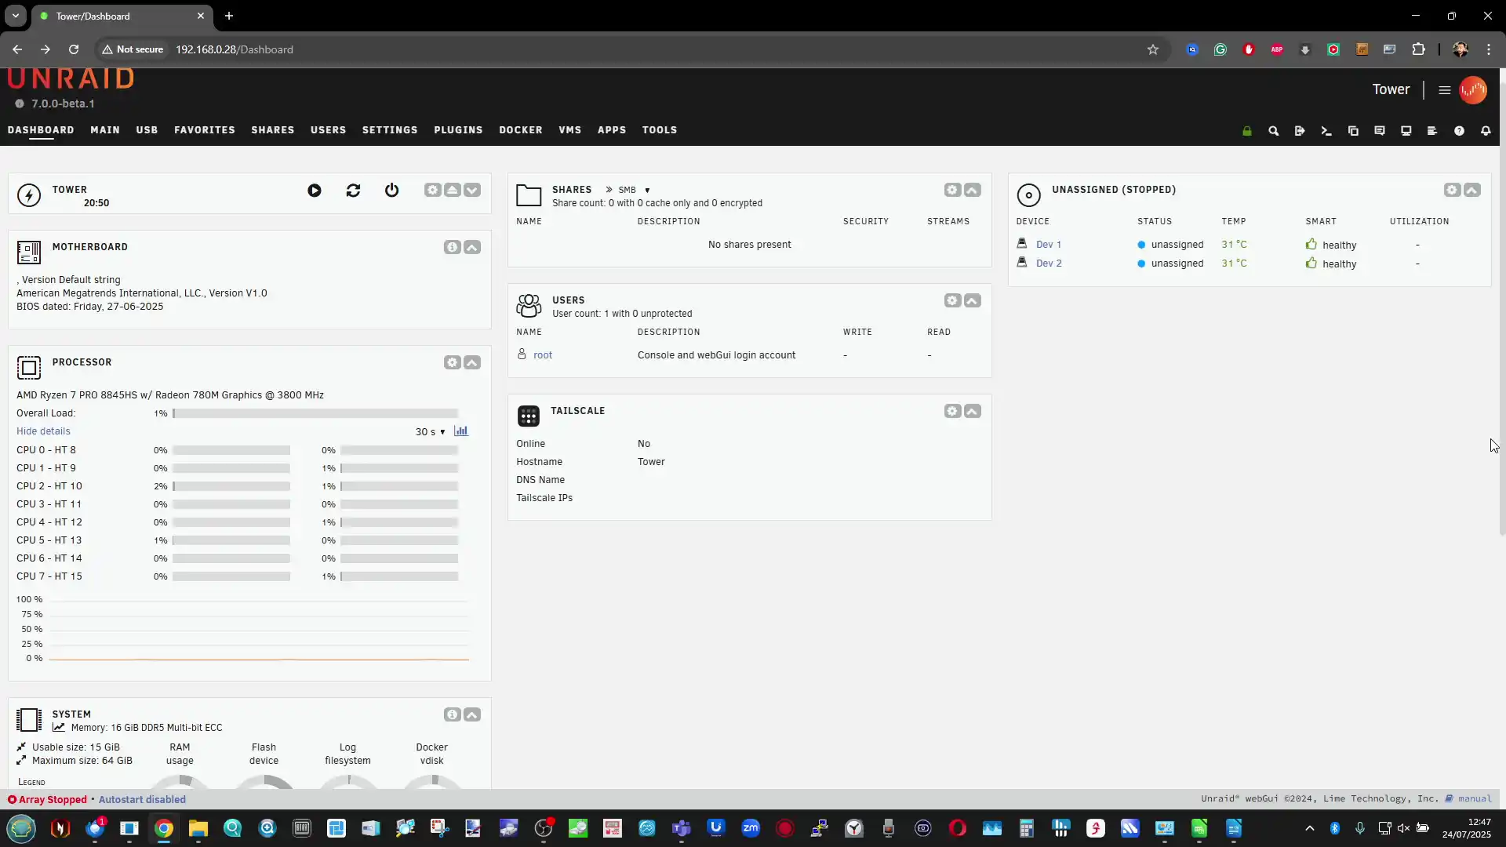
Task: Reboot the Tower server with the refresh arrows icon
Action: (x=353, y=191)
